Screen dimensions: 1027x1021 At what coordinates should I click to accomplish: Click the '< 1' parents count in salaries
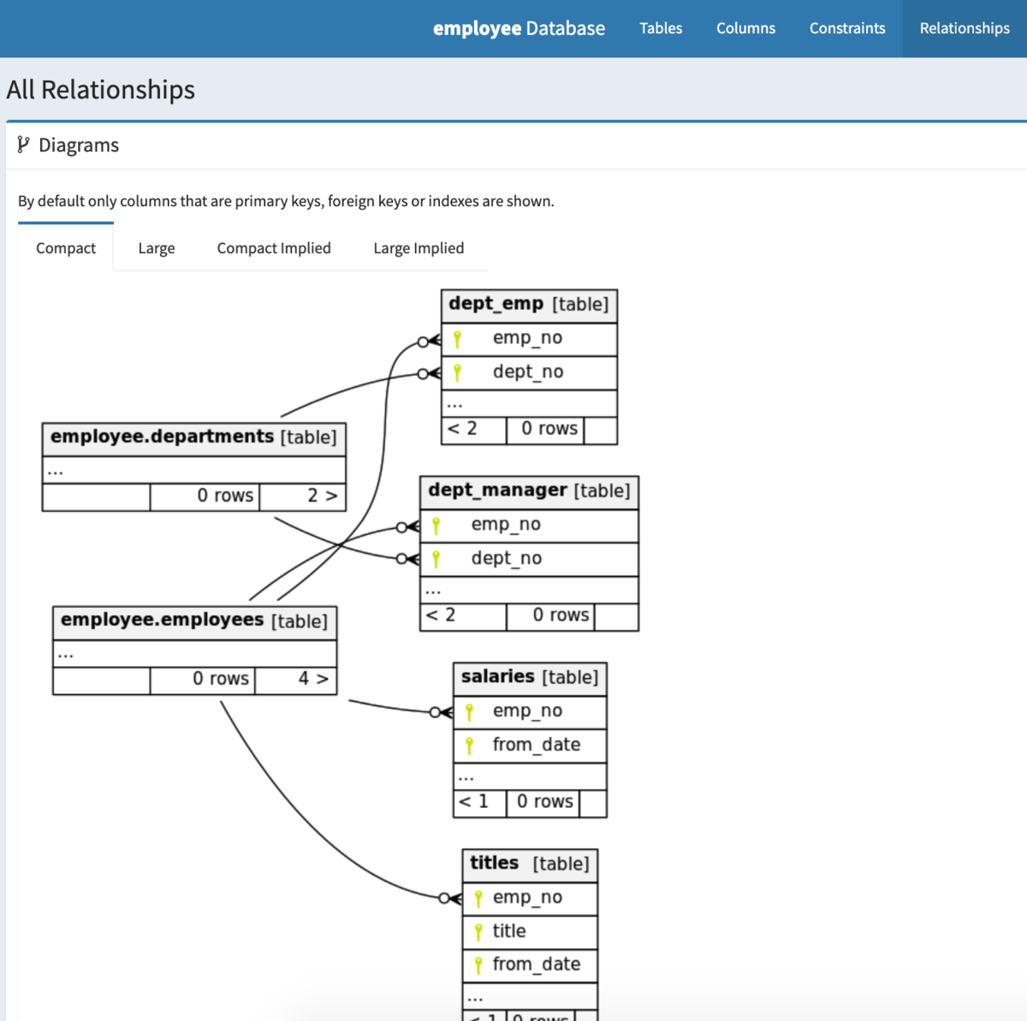pos(473,803)
